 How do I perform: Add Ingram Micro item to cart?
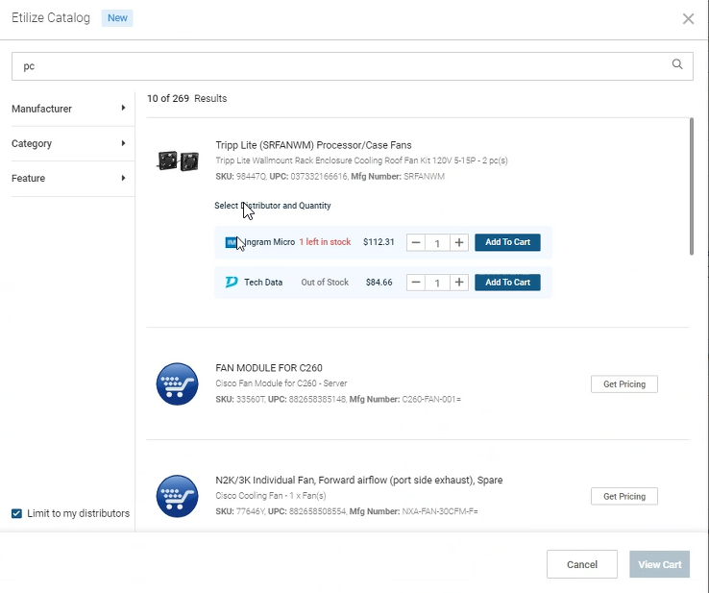[x=507, y=242]
